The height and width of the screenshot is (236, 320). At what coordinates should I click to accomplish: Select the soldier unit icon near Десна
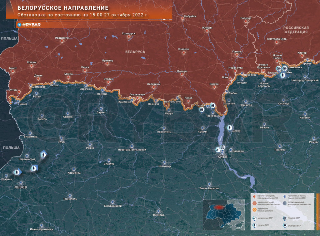230,128
